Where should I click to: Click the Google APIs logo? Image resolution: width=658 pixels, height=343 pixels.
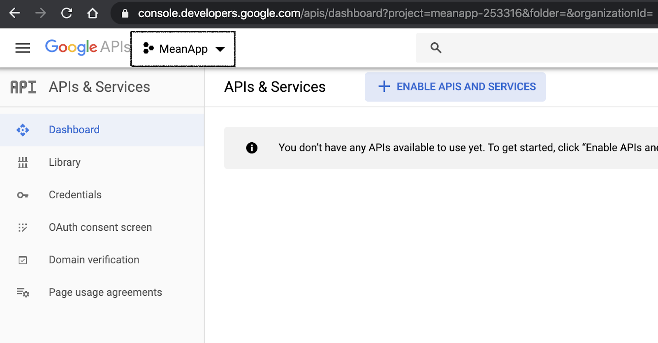click(87, 47)
